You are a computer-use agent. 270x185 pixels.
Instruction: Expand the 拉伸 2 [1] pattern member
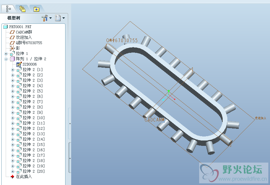(x=13, y=70)
